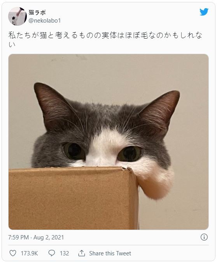The image size is (217, 262).
Task: Click the 猫ラボ display name
Action: pyautogui.click(x=37, y=12)
